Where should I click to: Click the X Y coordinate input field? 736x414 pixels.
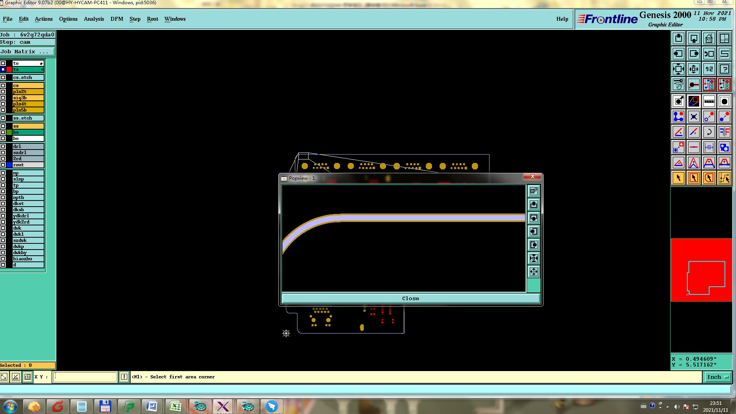point(85,377)
